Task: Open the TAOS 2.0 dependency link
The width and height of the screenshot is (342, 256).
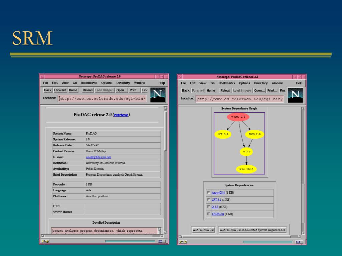Action: (218, 214)
